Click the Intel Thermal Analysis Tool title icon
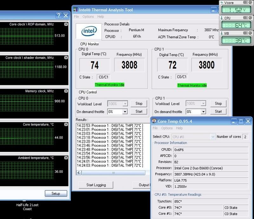 [x=75, y=10]
